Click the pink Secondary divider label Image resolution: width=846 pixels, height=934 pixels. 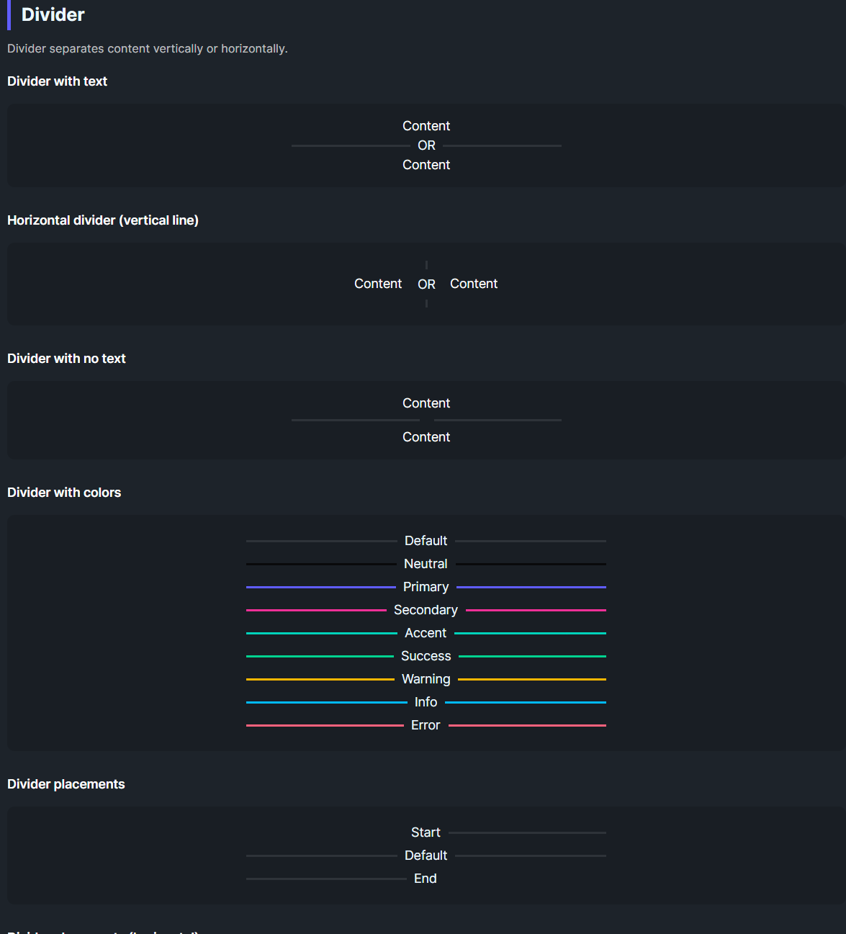(x=426, y=610)
